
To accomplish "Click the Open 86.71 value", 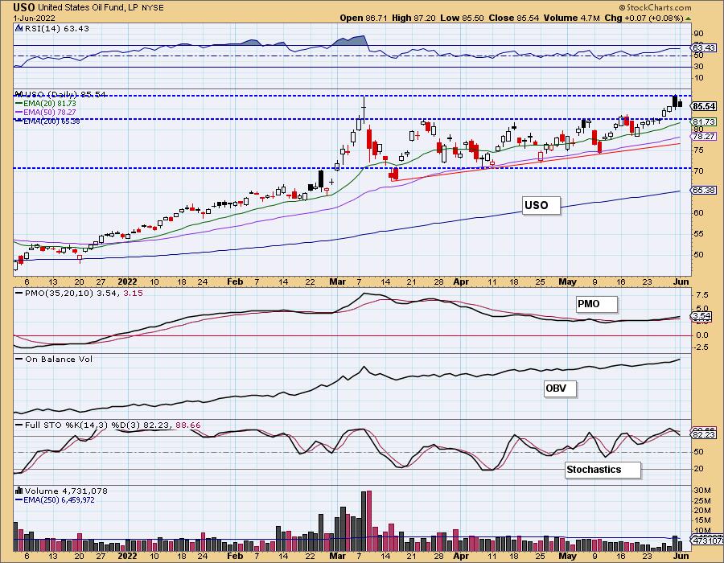I will pos(364,18).
